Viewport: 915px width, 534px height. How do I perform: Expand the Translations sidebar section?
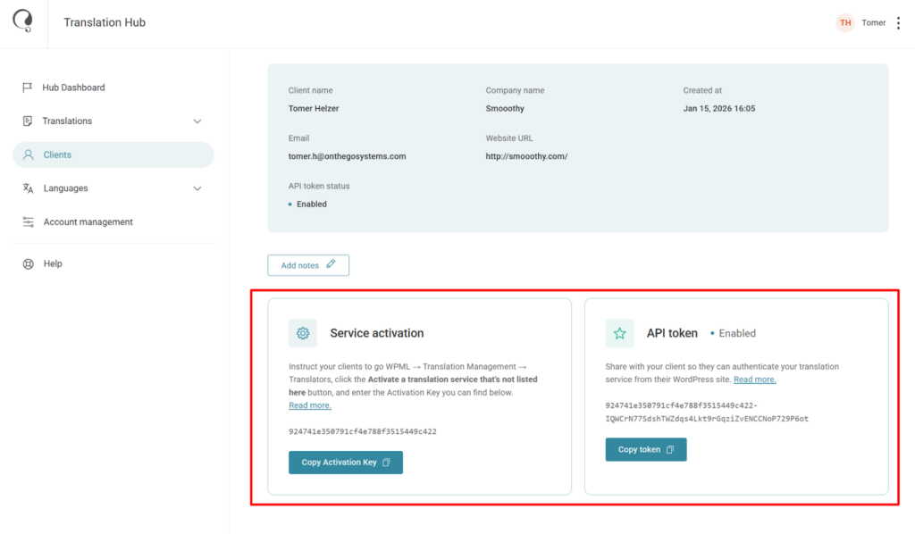tap(197, 121)
